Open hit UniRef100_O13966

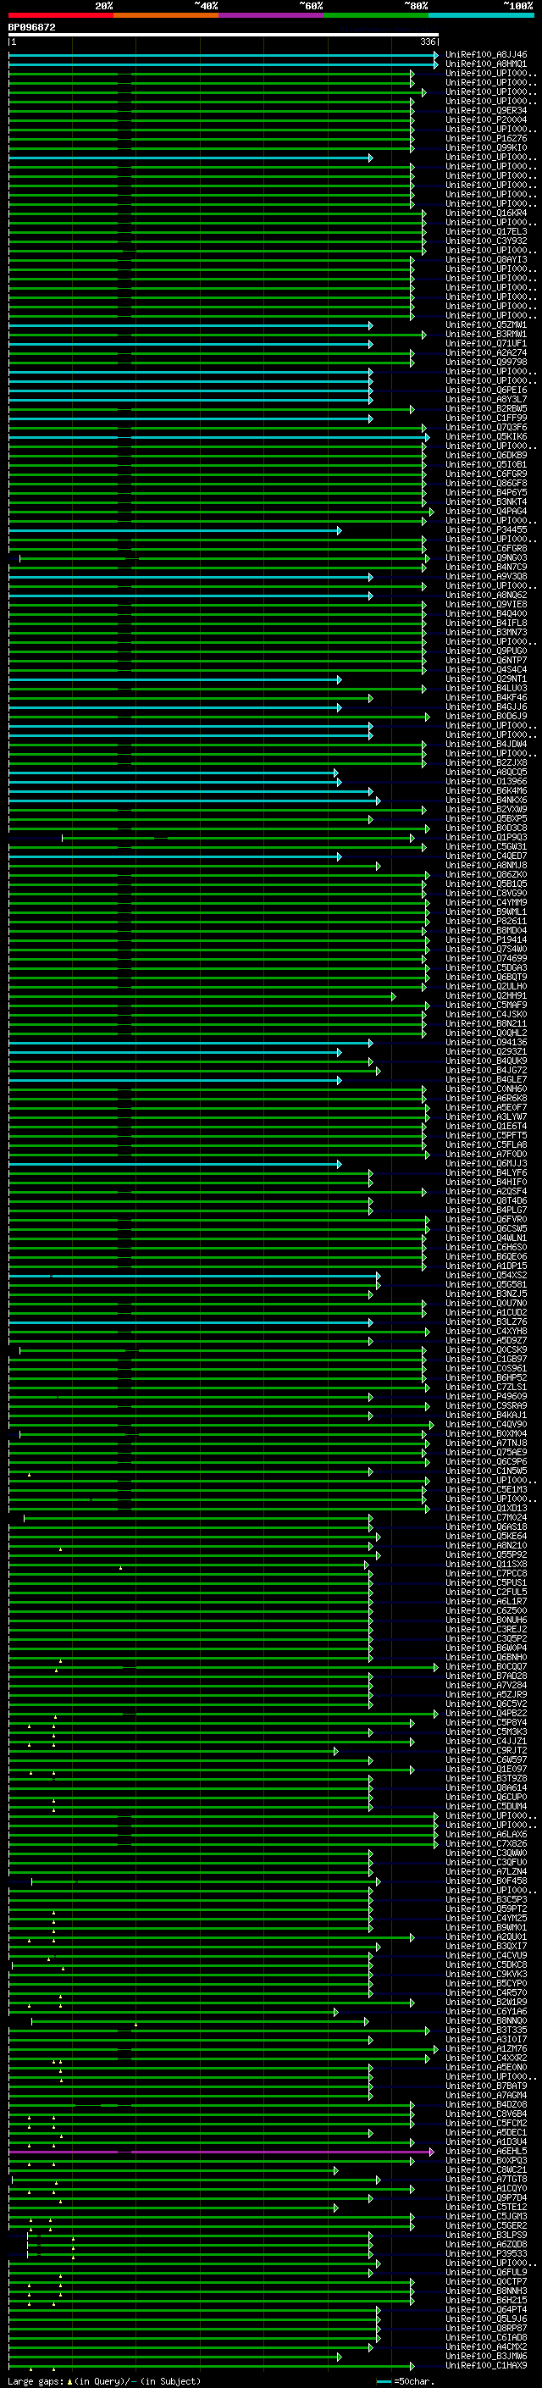(485, 782)
